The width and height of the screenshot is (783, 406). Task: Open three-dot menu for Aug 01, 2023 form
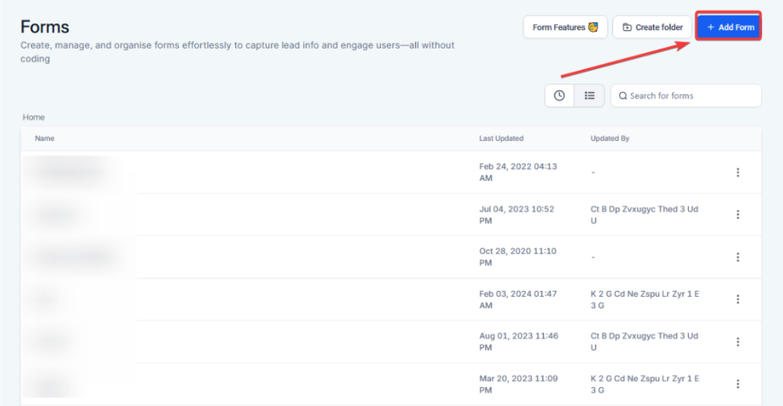click(x=737, y=342)
